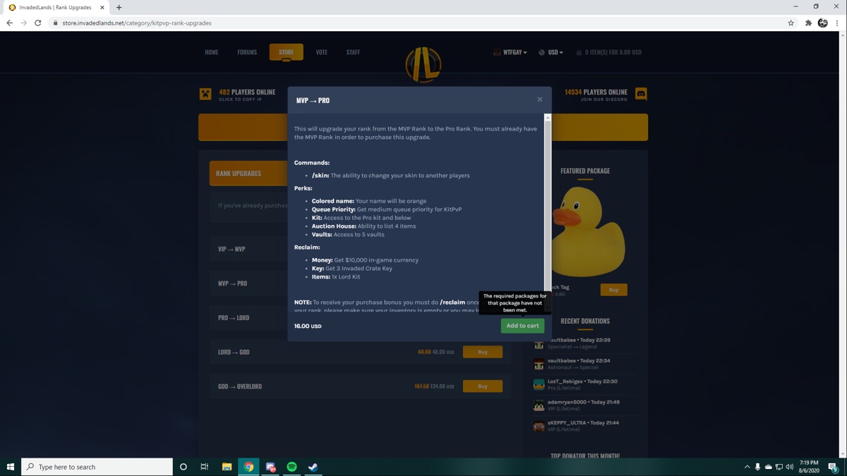Open the notification center

(833, 467)
